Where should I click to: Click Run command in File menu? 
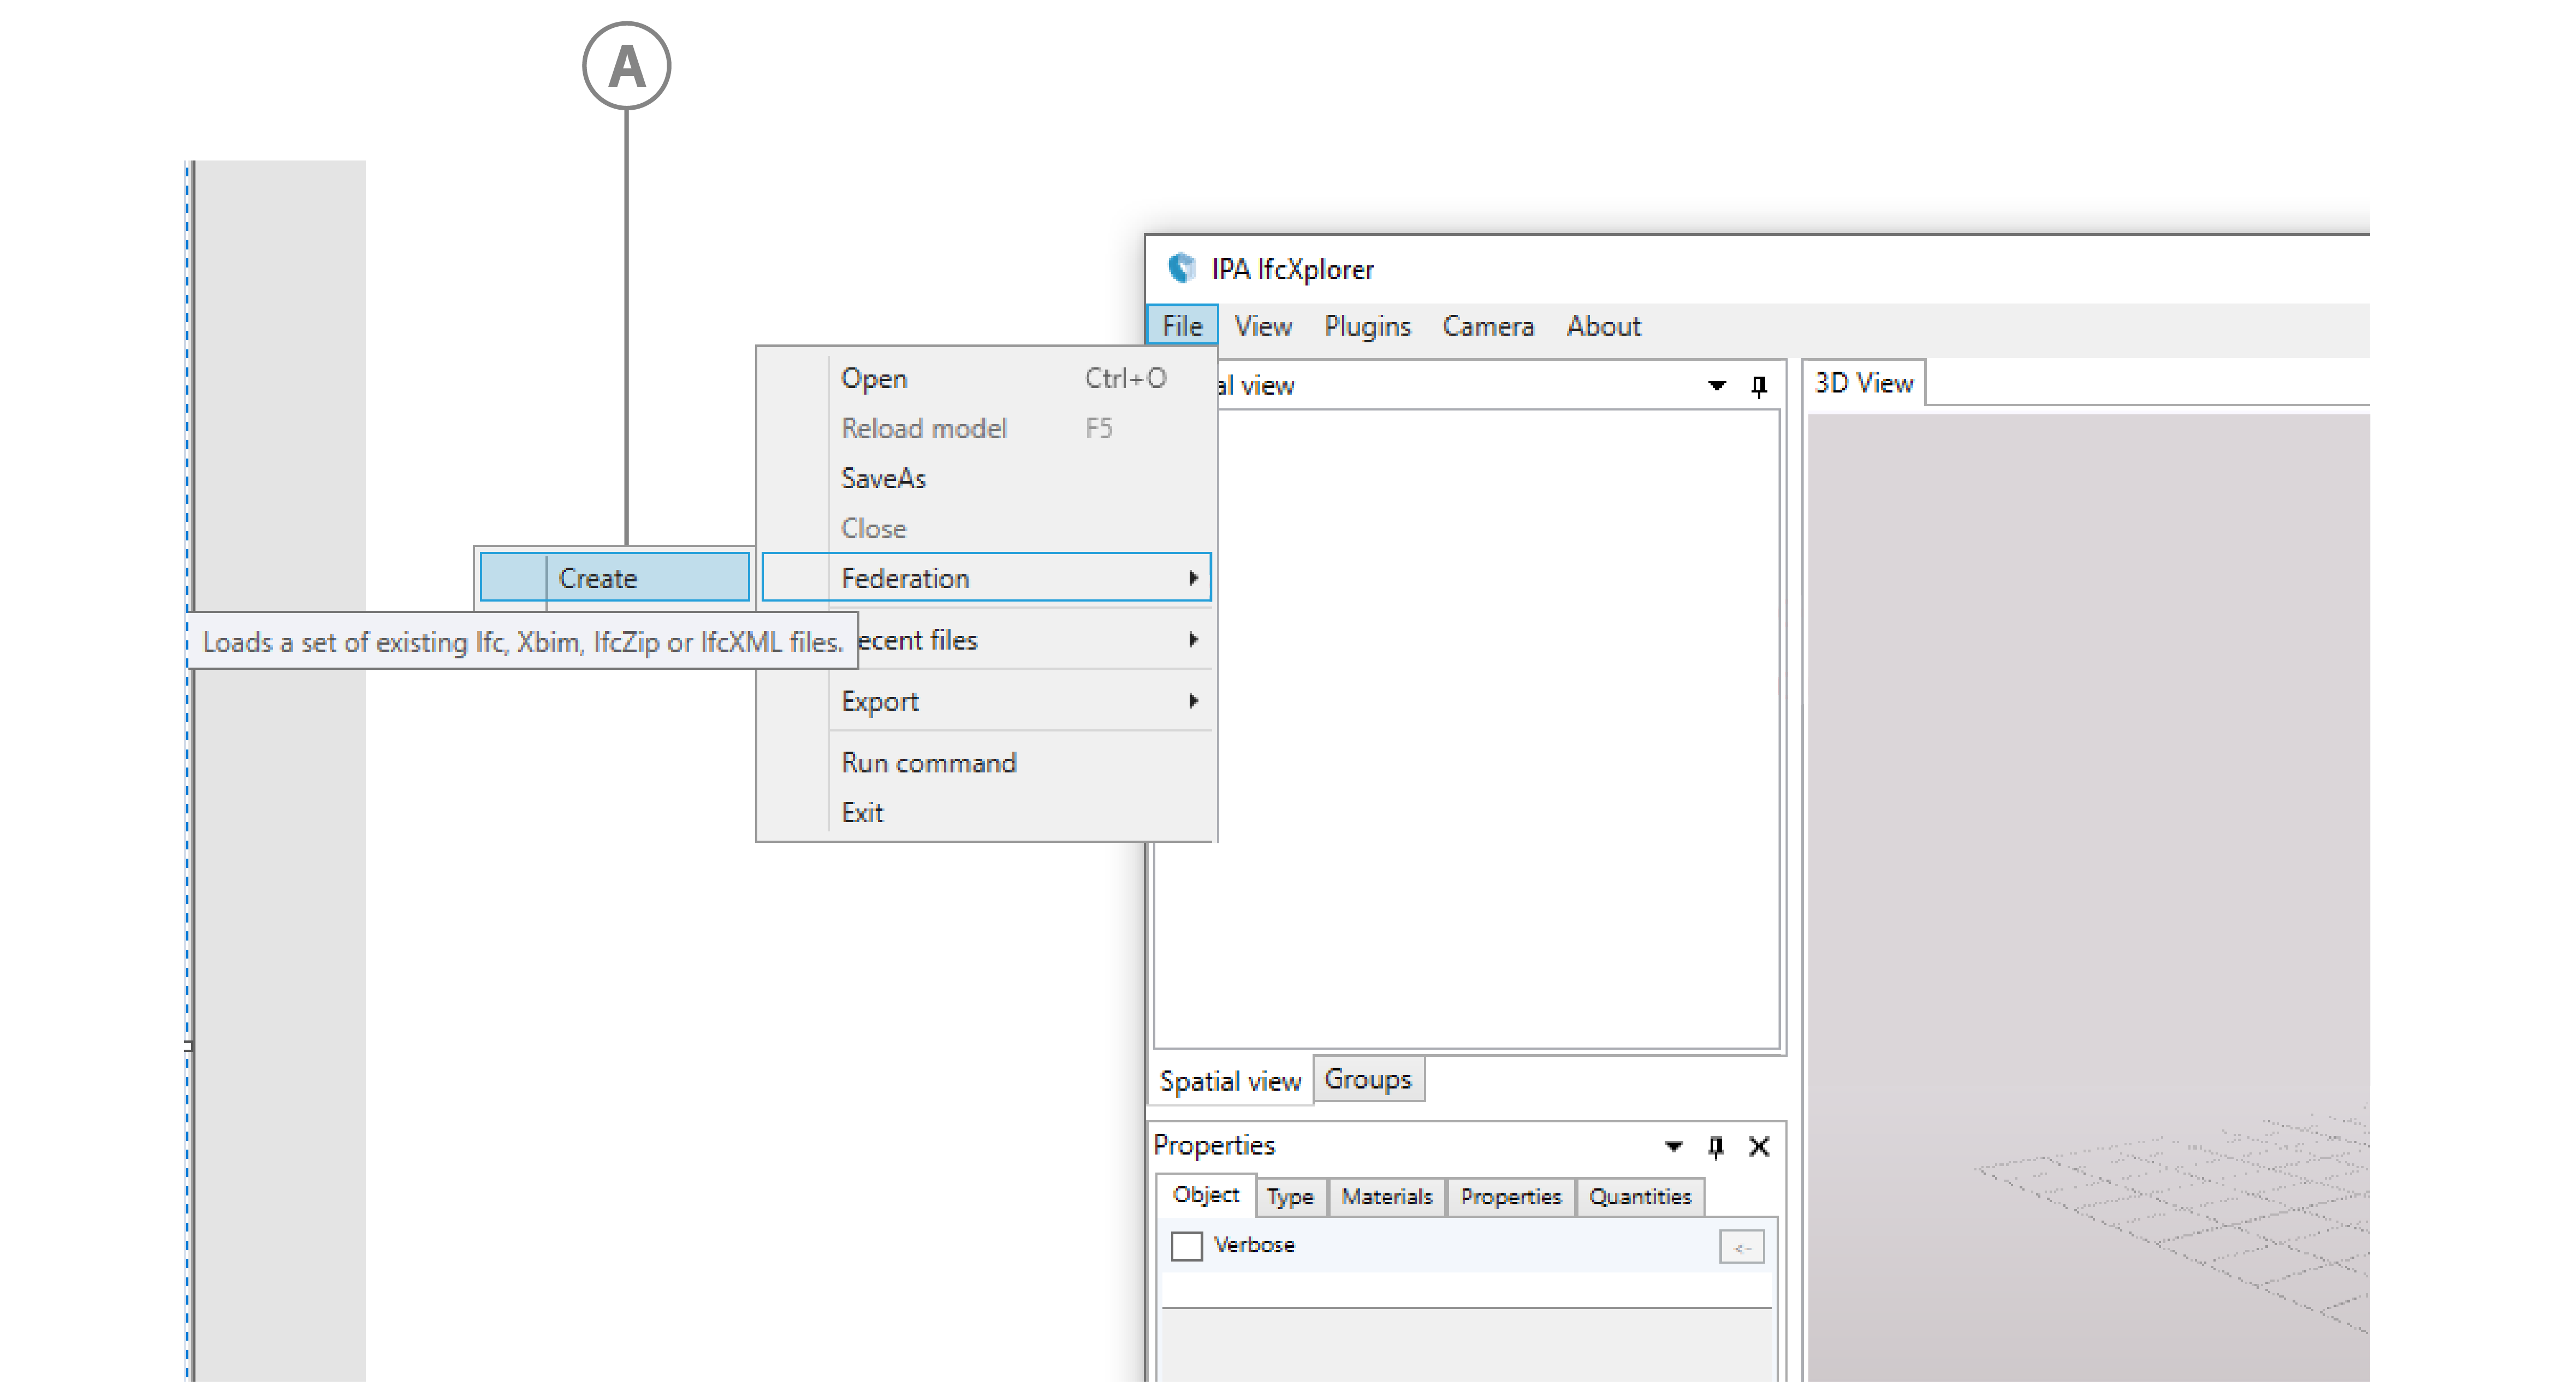(x=928, y=763)
